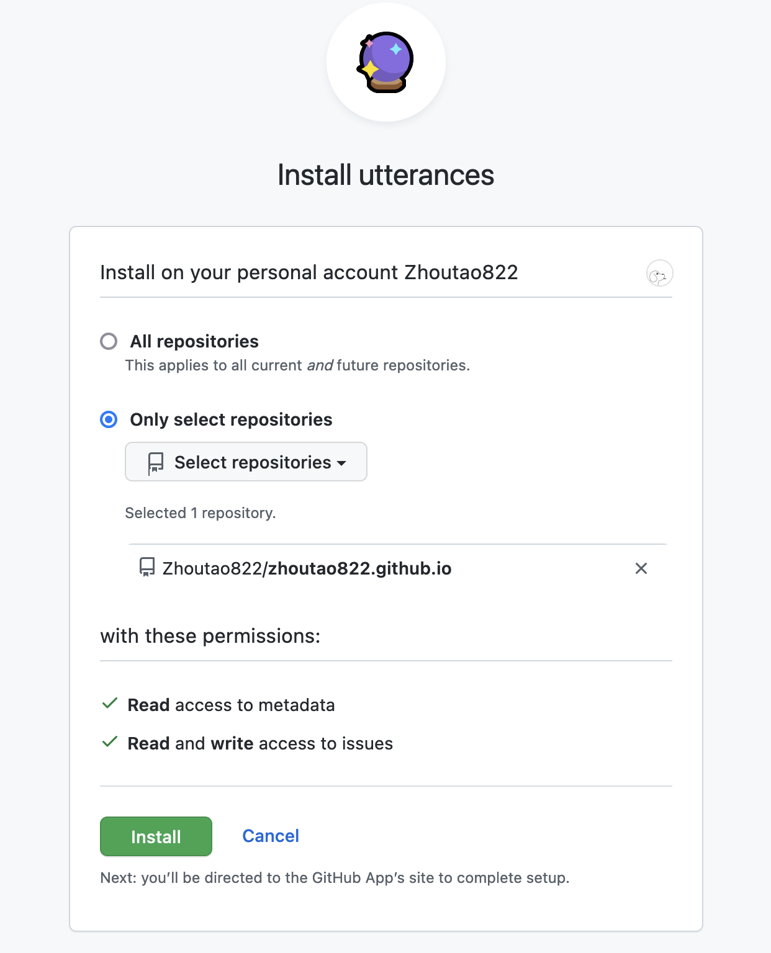This screenshot has height=953, width=771.
Task: Click the checkmark next to issues permission
Action: coord(110,742)
